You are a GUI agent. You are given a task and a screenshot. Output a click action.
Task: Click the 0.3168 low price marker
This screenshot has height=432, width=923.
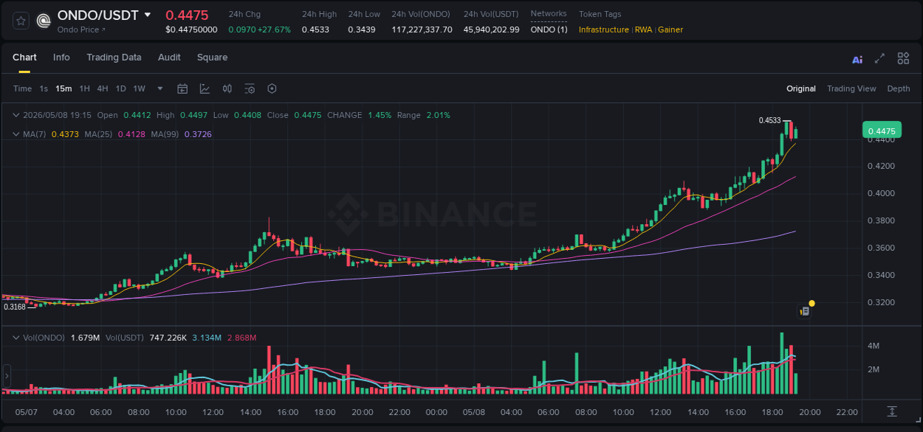coord(15,307)
